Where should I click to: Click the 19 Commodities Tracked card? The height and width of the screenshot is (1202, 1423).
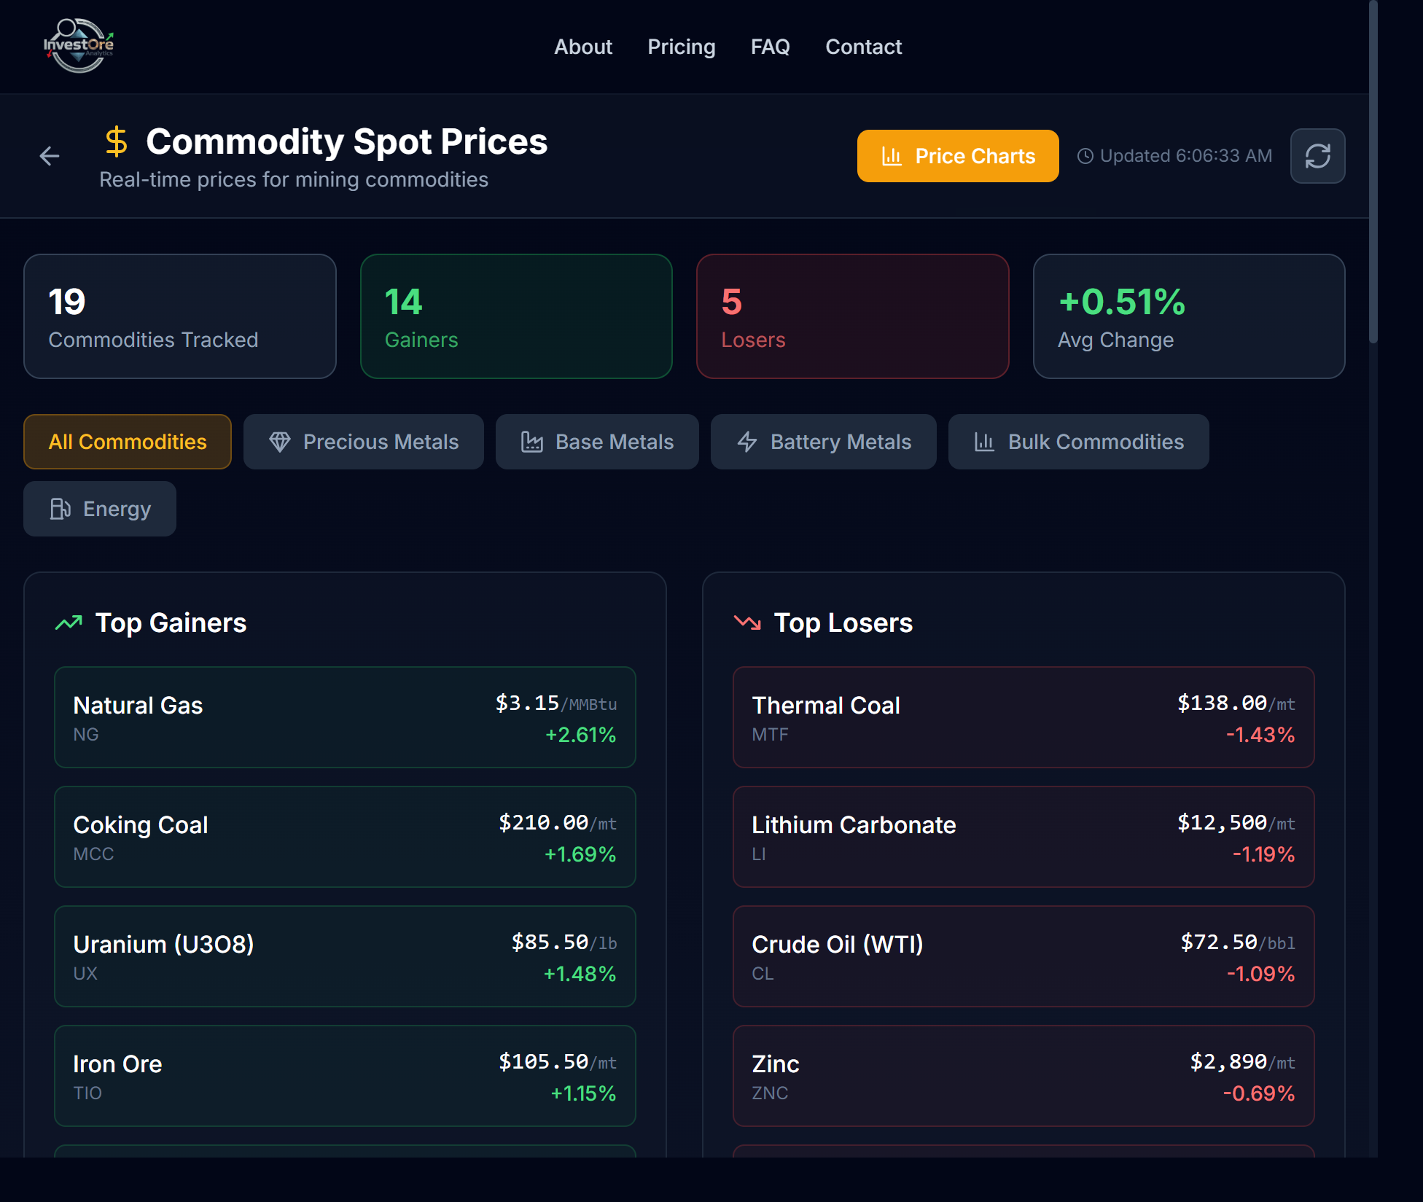[x=180, y=316]
